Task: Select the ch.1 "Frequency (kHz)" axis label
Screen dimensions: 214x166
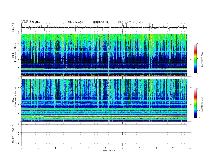Action: tap(15, 52)
